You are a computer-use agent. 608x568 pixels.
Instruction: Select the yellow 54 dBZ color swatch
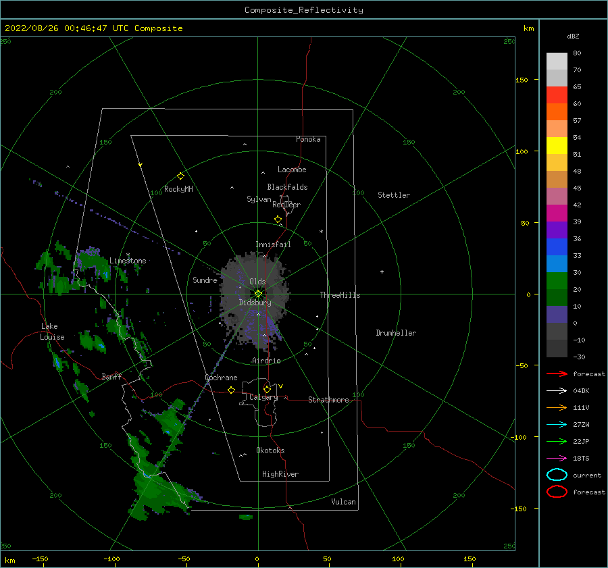[557, 145]
